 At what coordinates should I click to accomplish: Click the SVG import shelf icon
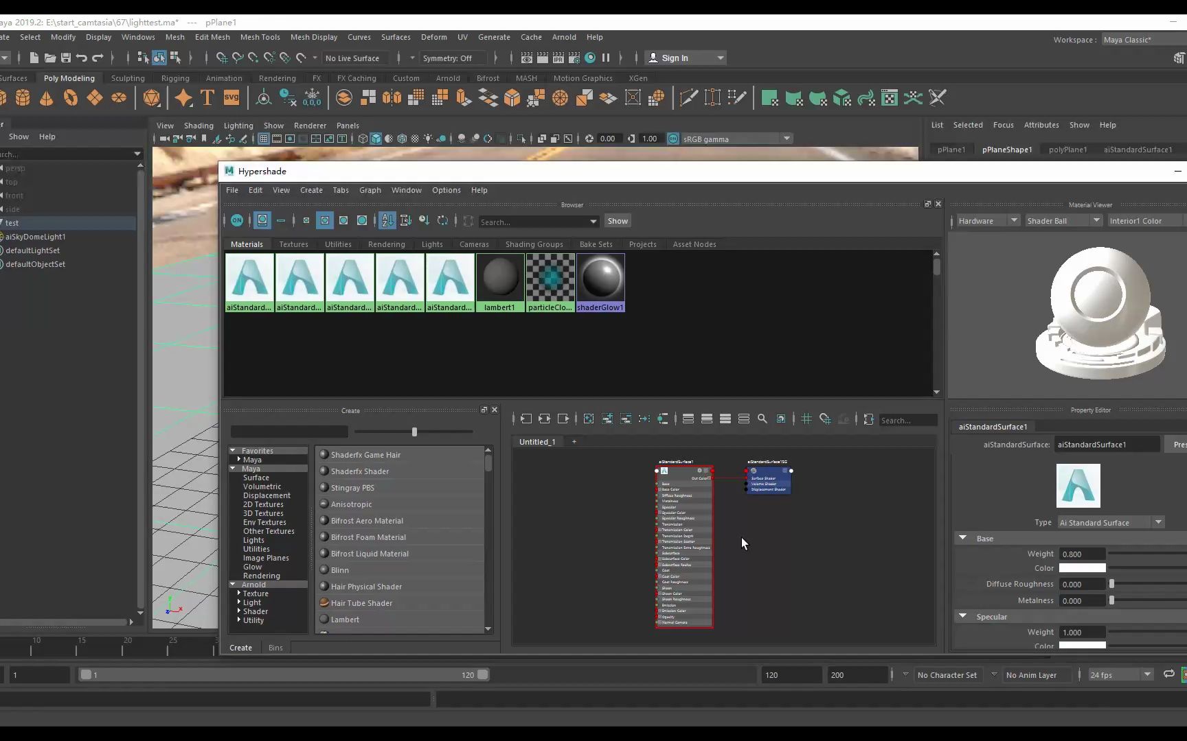click(x=231, y=98)
